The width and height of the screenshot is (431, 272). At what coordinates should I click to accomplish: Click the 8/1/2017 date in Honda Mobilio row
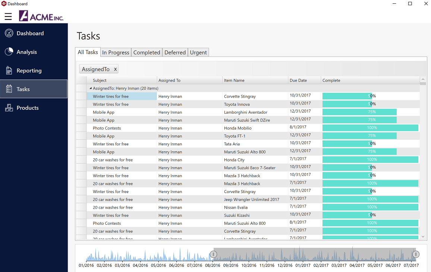click(298, 127)
